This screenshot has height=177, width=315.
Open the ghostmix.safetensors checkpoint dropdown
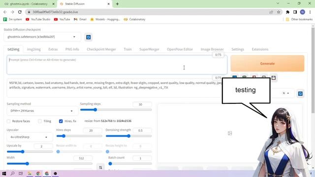(x=42, y=37)
